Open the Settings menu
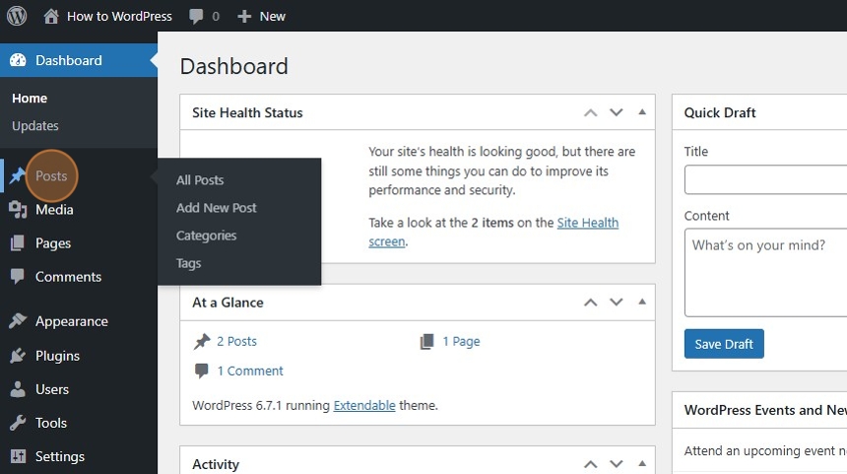The image size is (847, 474). point(59,456)
